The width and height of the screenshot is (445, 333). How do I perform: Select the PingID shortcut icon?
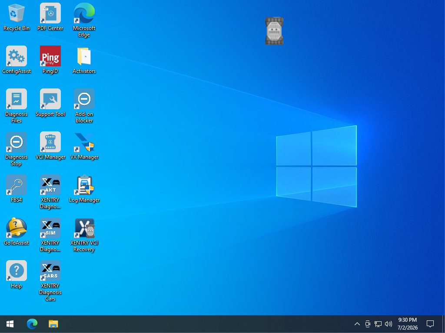pos(50,56)
